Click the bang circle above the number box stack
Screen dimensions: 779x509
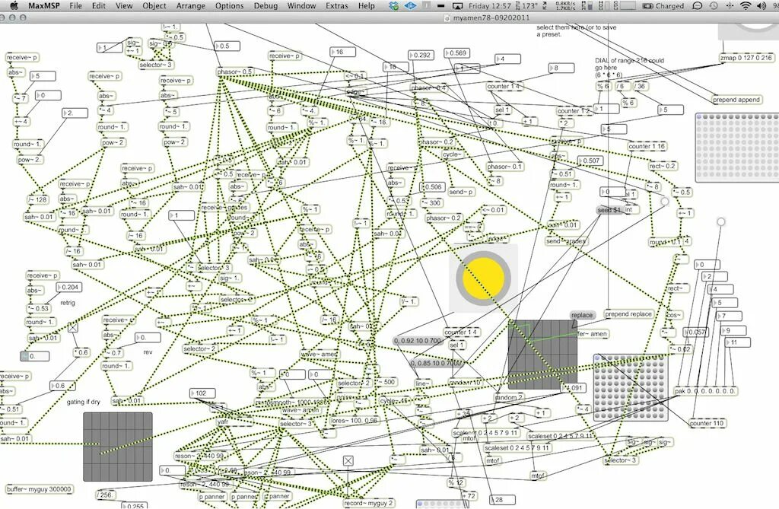pyautogui.click(x=721, y=221)
